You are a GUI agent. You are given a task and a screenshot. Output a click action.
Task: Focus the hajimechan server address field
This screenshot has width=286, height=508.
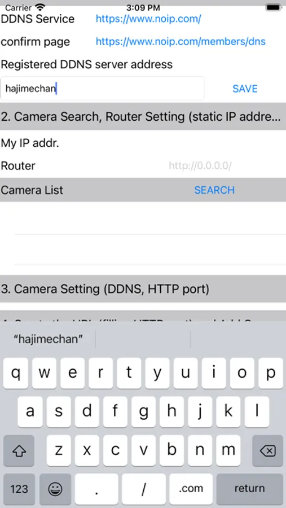pos(102,88)
